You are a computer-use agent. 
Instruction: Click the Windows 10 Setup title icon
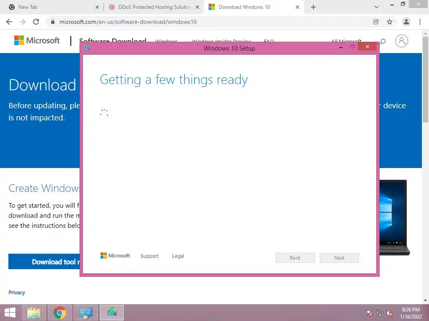(x=87, y=48)
